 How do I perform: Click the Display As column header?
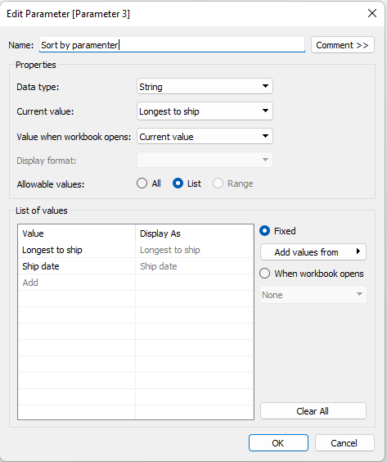tap(194, 233)
